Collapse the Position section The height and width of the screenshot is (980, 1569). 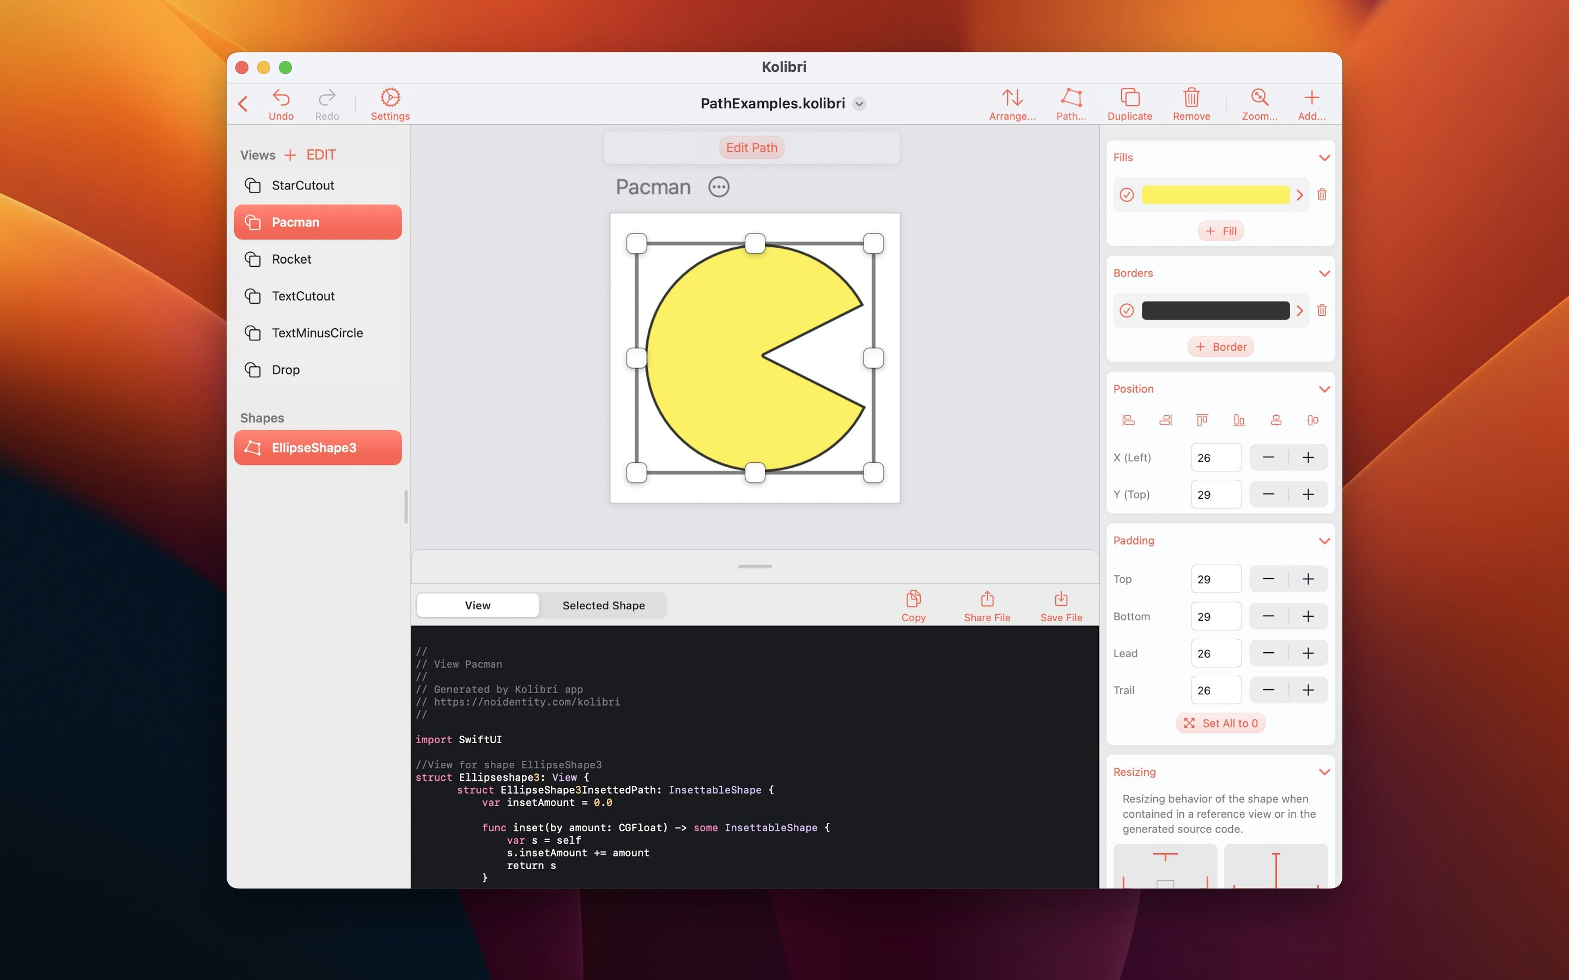tap(1324, 389)
